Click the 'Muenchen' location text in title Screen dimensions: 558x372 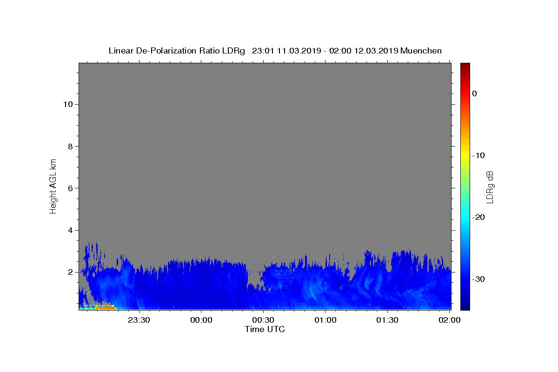[x=421, y=51]
